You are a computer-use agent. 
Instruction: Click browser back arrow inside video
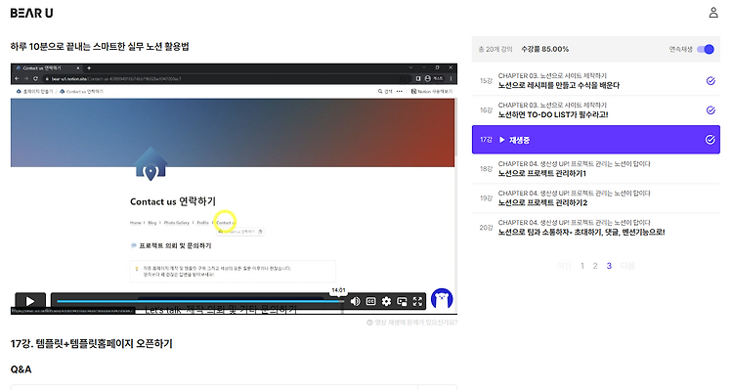pyautogui.click(x=17, y=78)
